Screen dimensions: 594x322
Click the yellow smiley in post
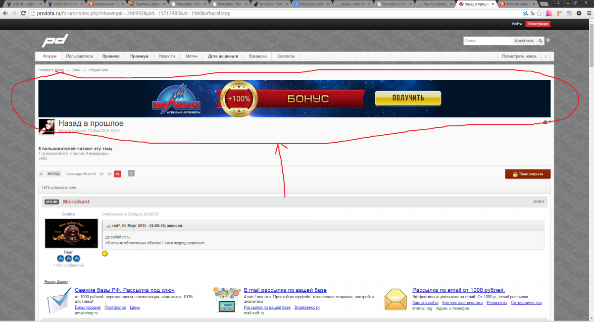coord(105,254)
